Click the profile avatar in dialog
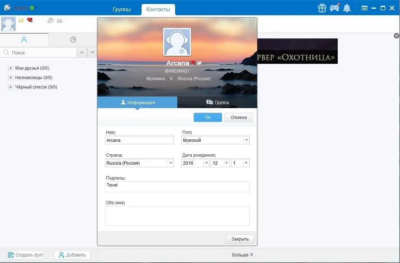Image resolution: width=400 pixels, height=263 pixels. (x=177, y=42)
